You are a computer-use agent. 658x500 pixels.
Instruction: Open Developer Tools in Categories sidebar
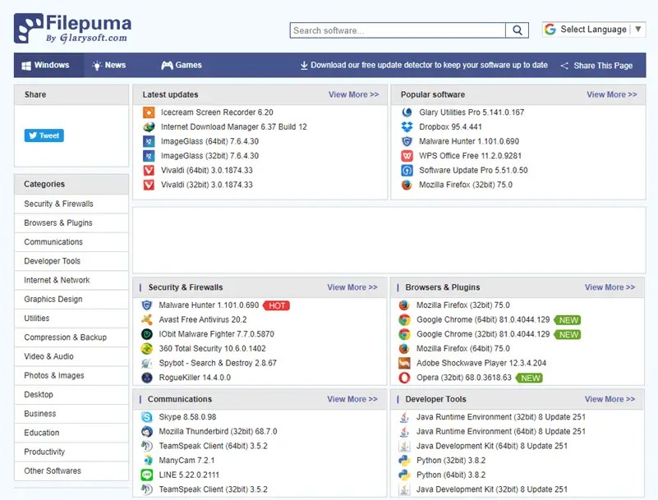[71, 261]
